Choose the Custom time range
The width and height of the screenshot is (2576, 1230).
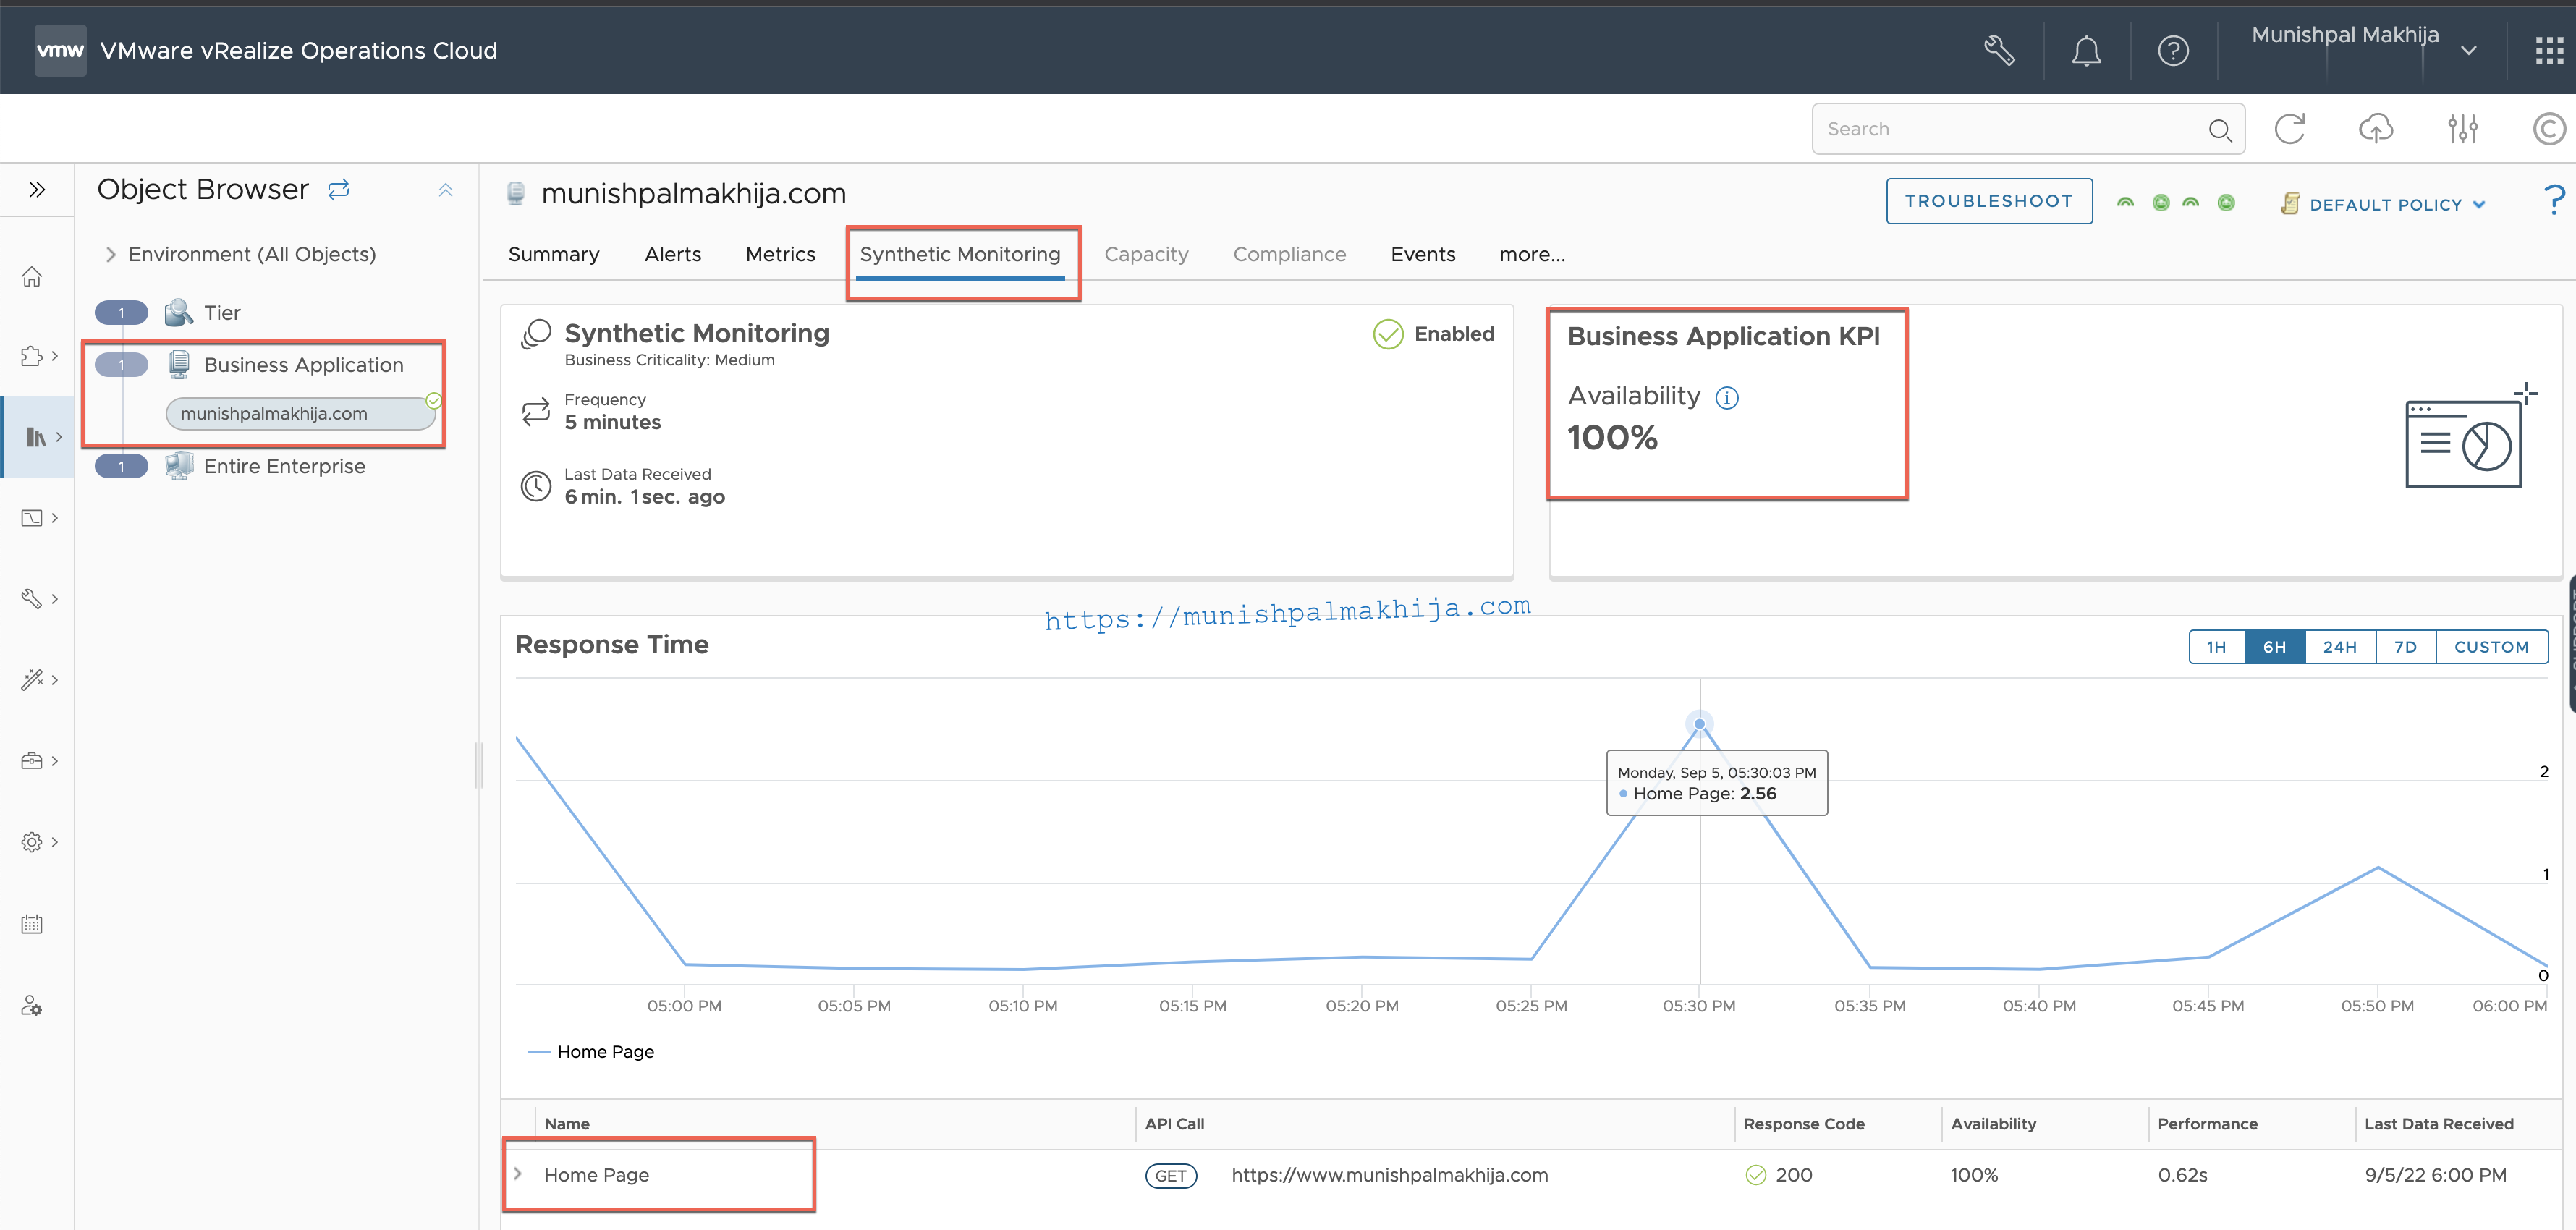[2492, 647]
